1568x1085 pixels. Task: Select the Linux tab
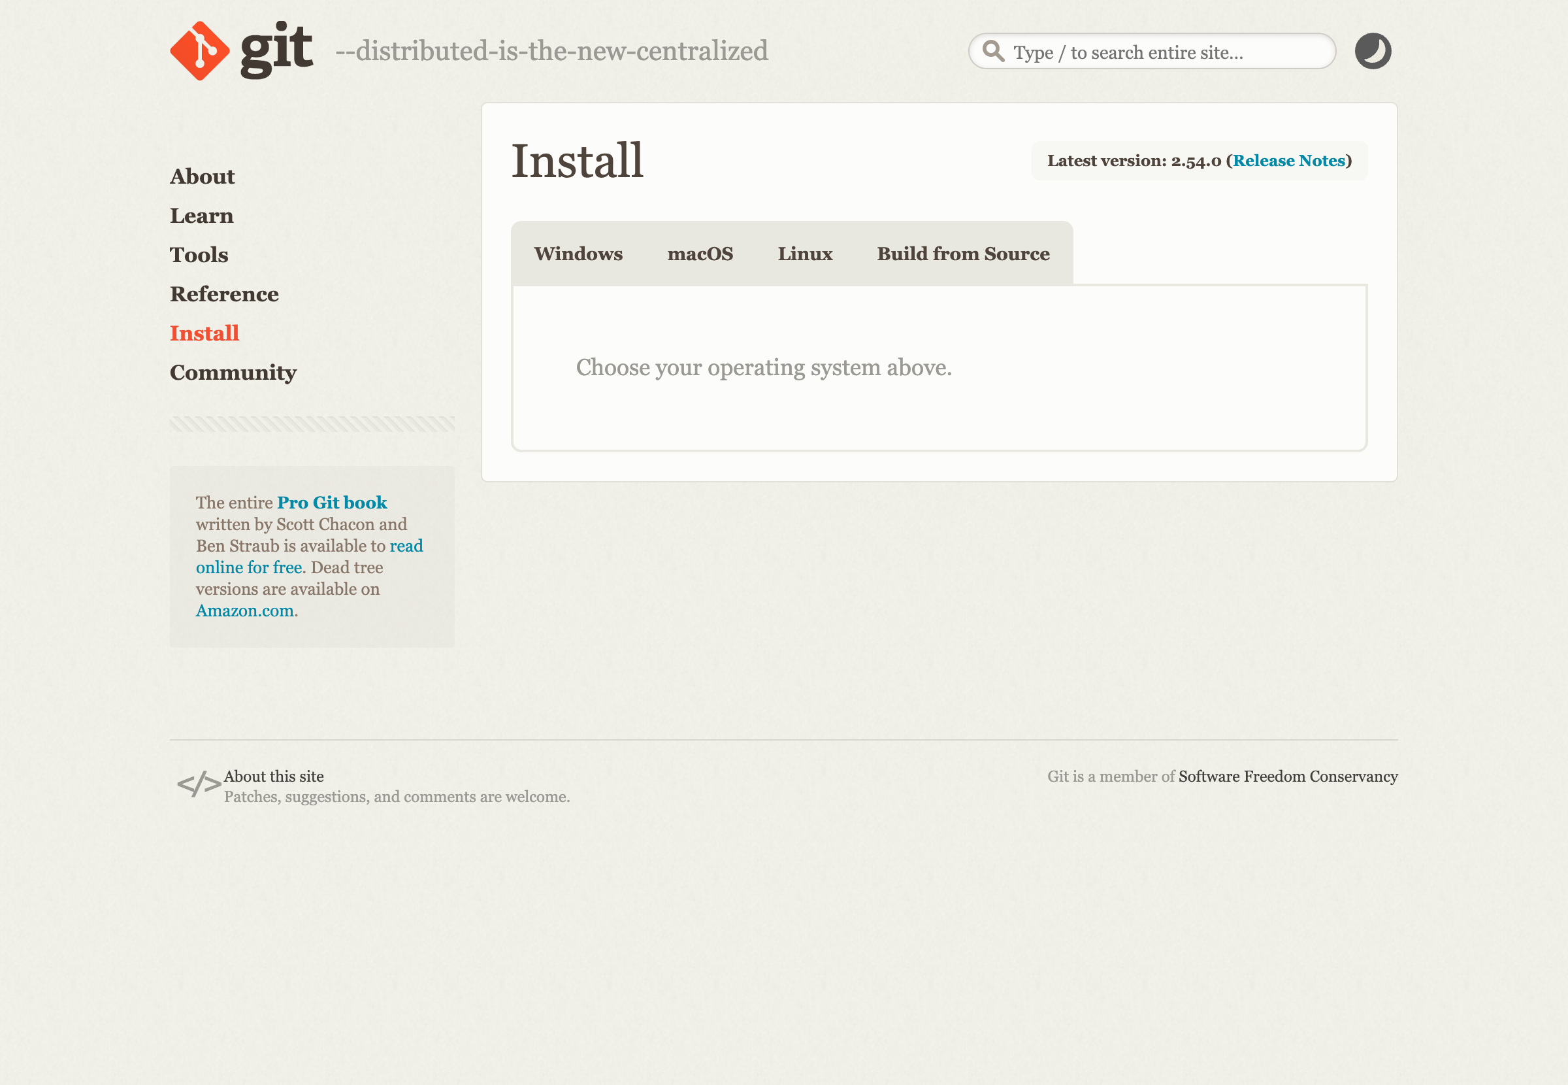click(x=805, y=254)
